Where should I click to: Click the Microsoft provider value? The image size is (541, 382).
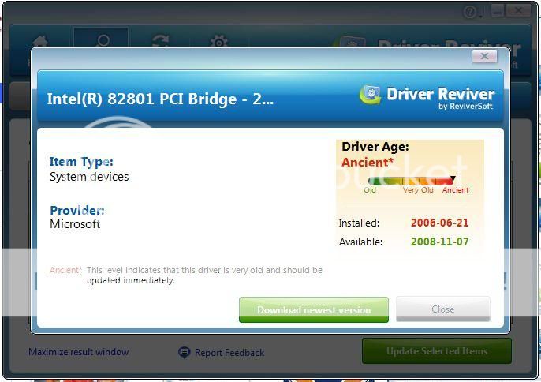tap(75, 224)
